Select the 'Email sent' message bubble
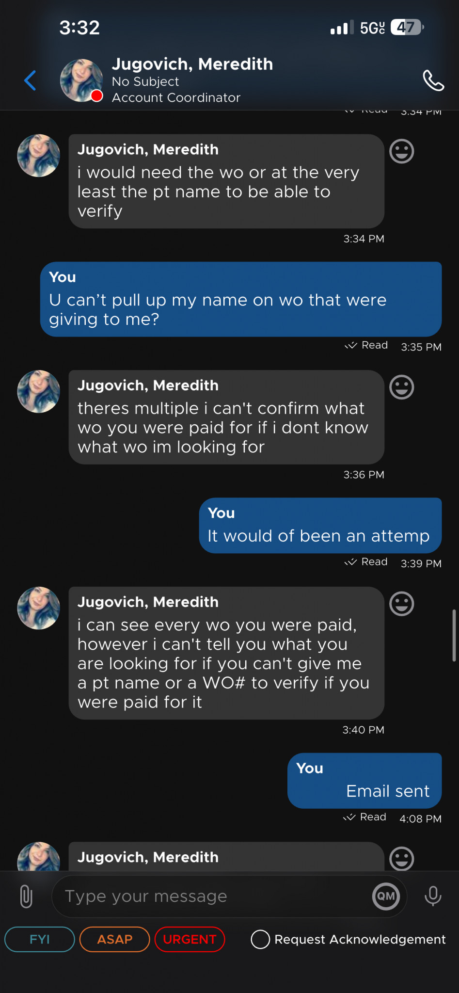The width and height of the screenshot is (459, 993). tap(364, 780)
